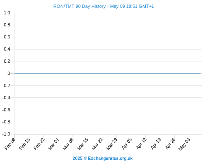Select the Feb 22 date label
Viewport: 205px width, 165px height.
(x=39, y=144)
